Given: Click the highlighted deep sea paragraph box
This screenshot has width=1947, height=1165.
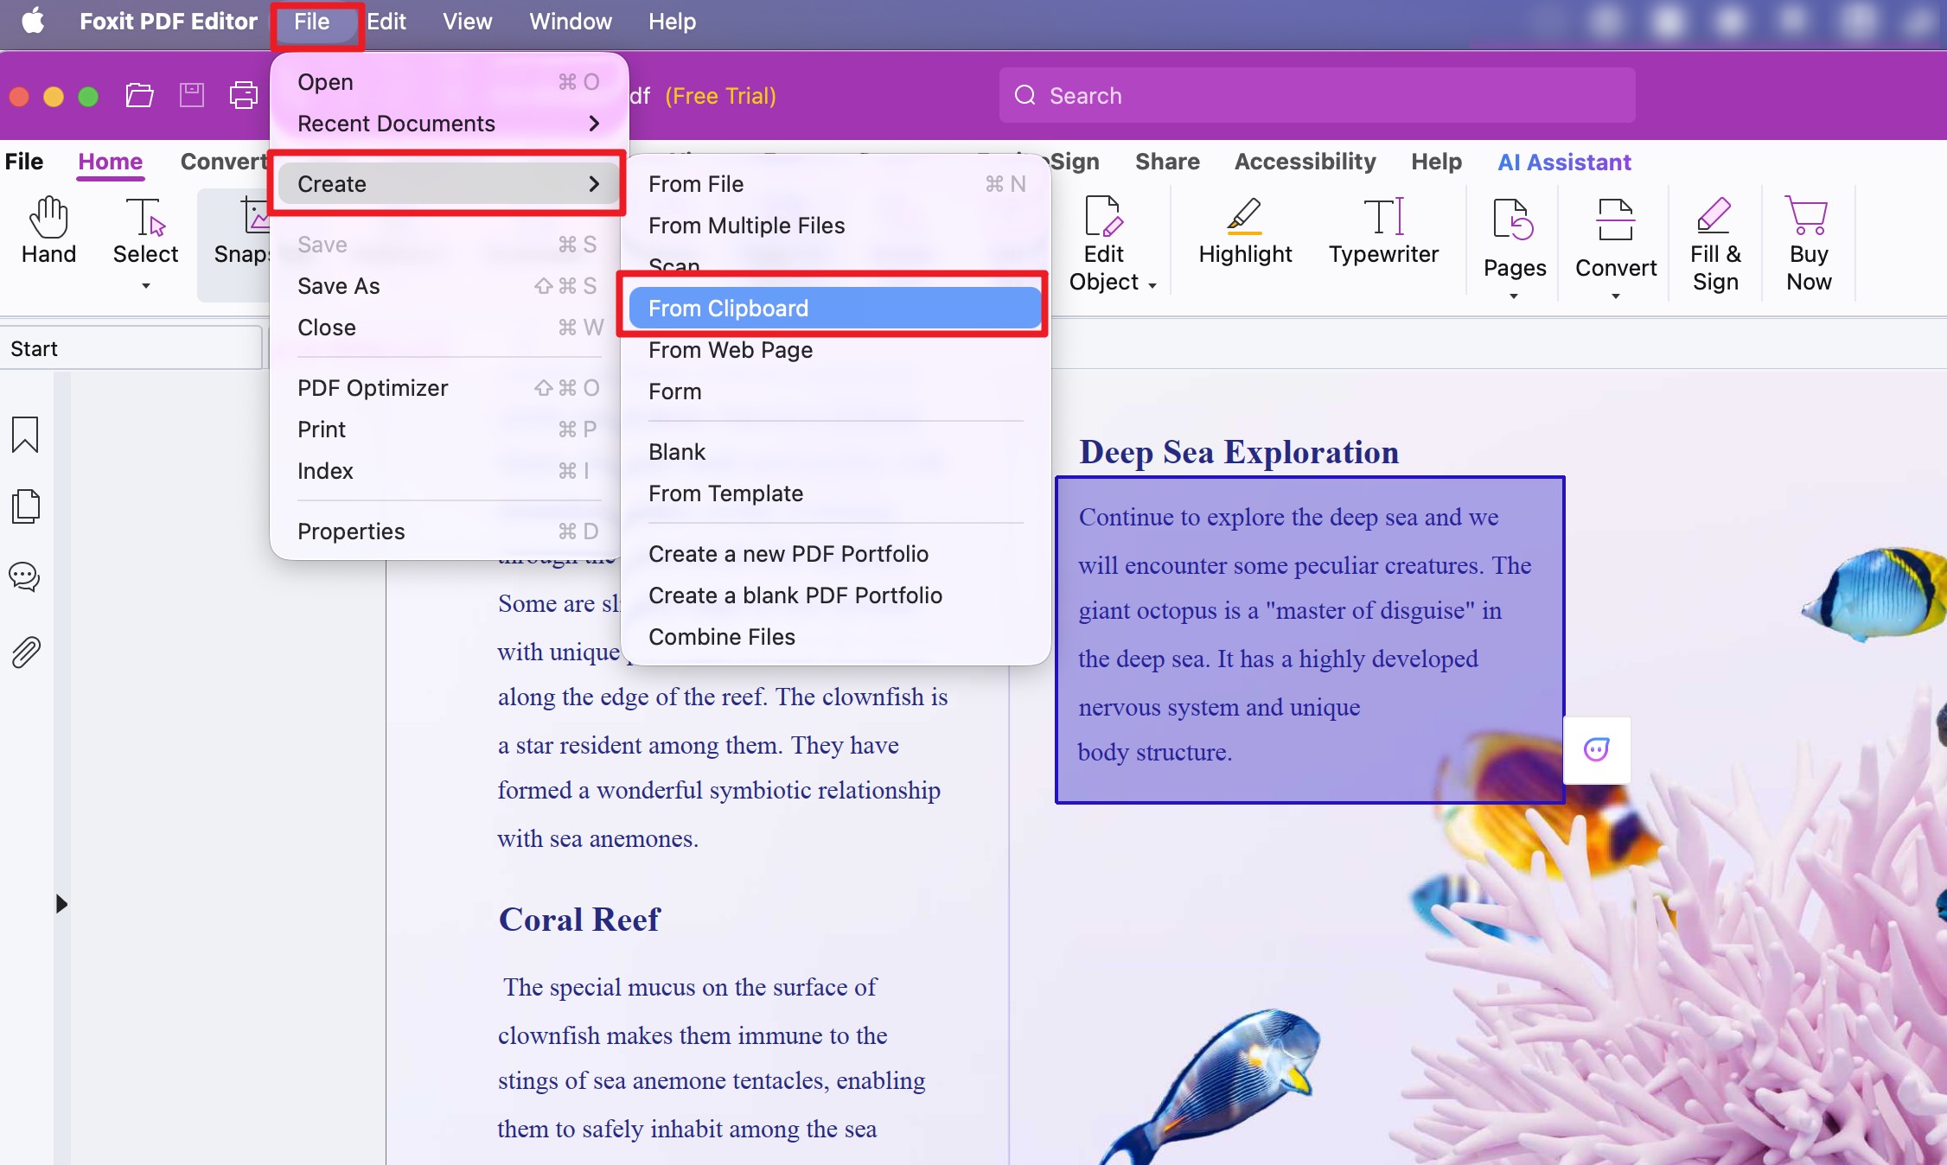Looking at the screenshot, I should (1310, 640).
